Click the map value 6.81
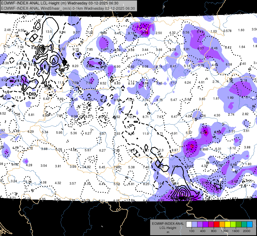Viewport: 257px width, 236px height. [x=31, y=115]
